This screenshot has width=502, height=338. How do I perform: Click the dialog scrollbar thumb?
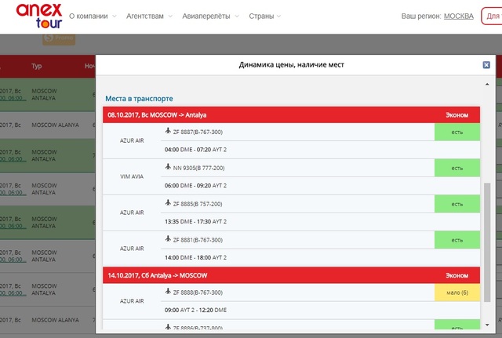click(487, 242)
